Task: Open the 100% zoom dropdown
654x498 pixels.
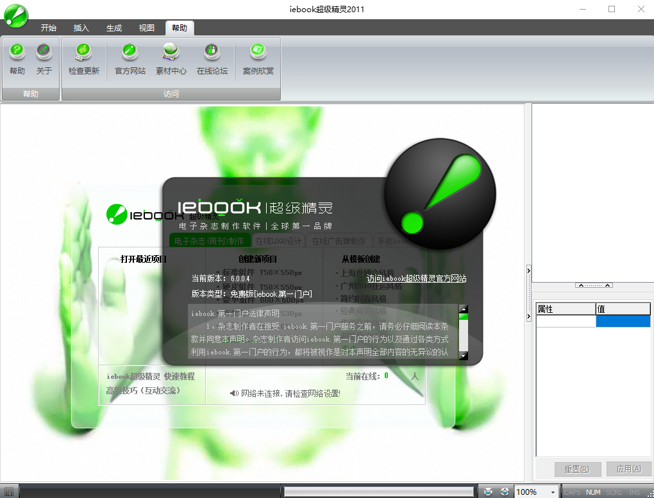Action: click(x=553, y=492)
